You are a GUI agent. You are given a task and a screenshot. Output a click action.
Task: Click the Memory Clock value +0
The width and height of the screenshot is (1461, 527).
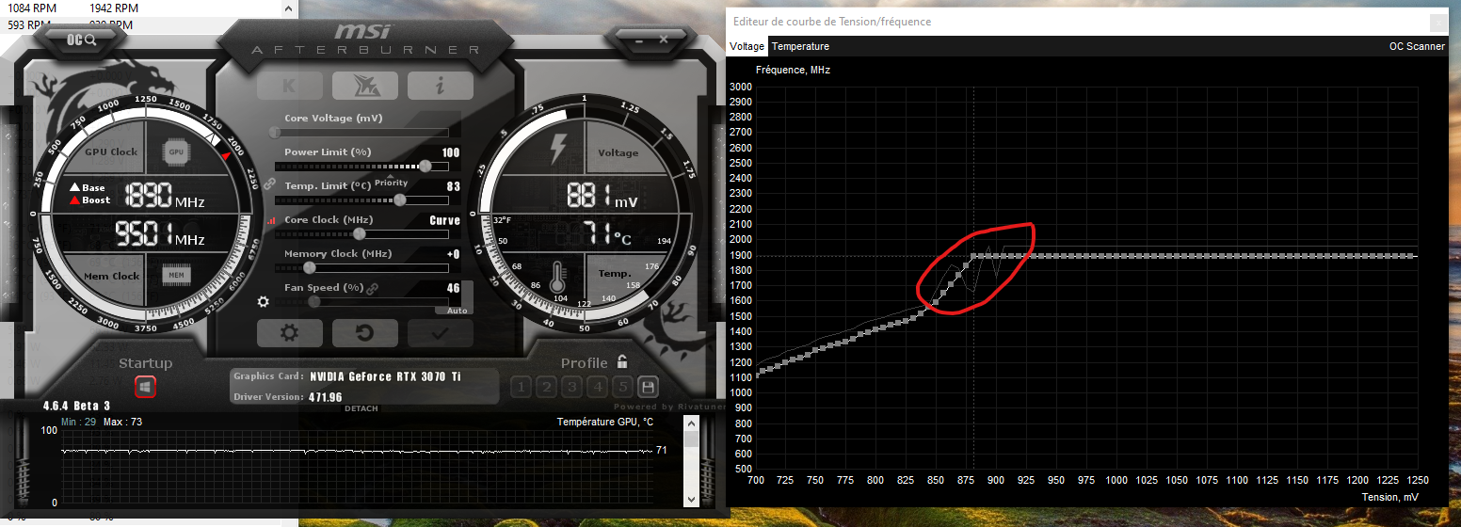pos(453,254)
